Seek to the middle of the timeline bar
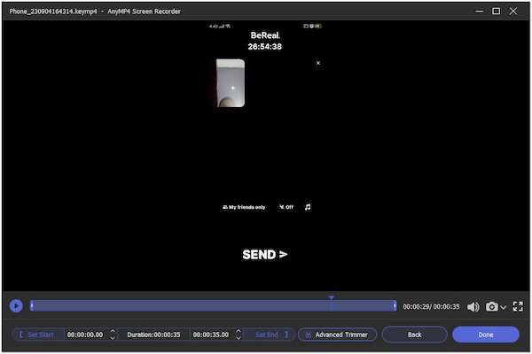Viewport: 532px width, 354px height. pos(214,306)
